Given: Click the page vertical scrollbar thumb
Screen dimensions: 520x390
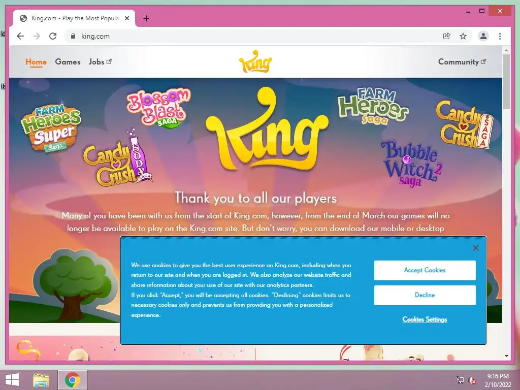Looking at the screenshot, I should [x=506, y=81].
